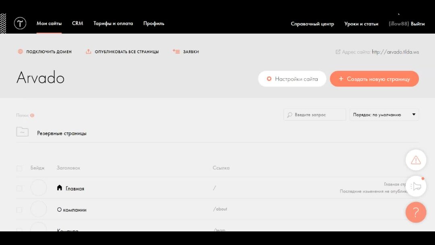This screenshot has width=435, height=245.
Task: Click the upload icon for publishing all pages
Action: (x=89, y=51)
